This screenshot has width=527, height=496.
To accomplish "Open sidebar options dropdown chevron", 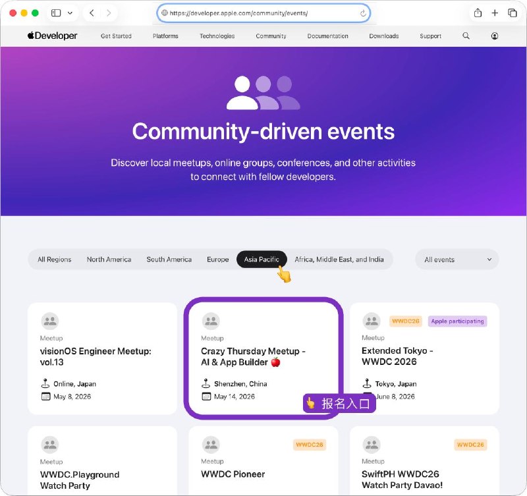I will [70, 13].
